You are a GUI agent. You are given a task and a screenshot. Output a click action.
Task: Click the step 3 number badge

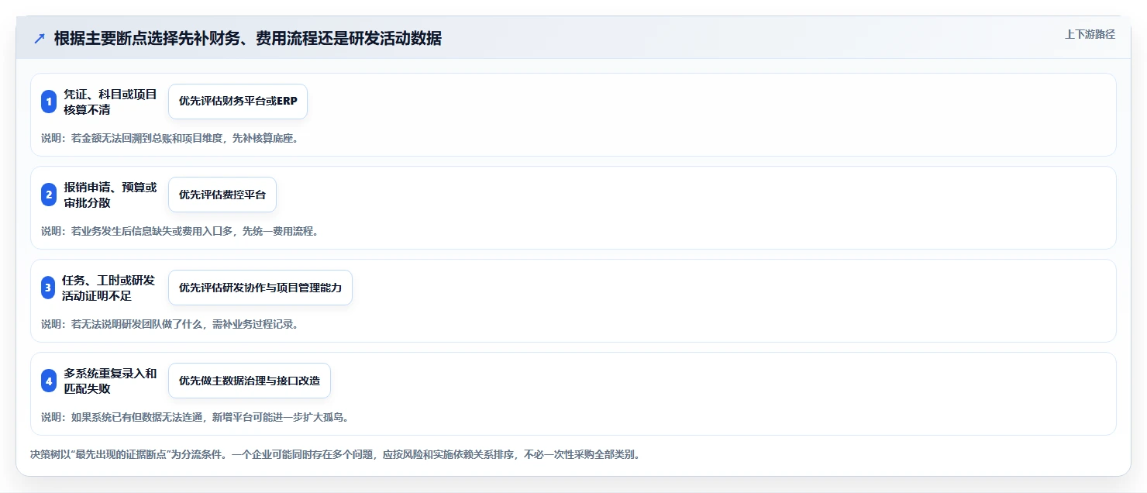pyautogui.click(x=48, y=288)
